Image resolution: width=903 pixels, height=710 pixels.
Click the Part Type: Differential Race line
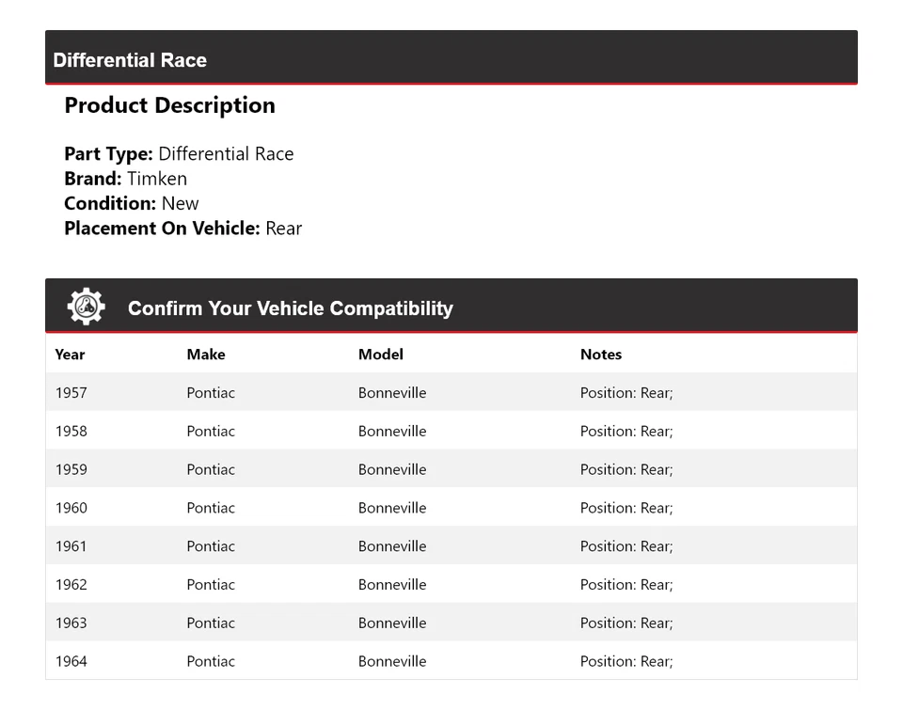179,154
